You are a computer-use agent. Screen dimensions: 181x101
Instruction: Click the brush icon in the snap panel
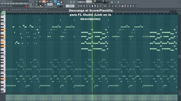tap(55, 4)
